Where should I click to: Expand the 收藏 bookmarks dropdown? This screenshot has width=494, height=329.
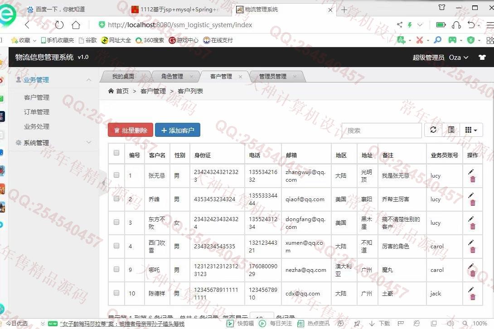click(34, 40)
